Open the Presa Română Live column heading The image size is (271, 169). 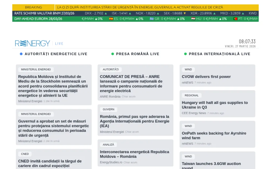point(138,54)
